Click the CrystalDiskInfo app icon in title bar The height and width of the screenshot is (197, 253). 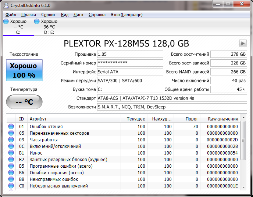tap(6, 5)
